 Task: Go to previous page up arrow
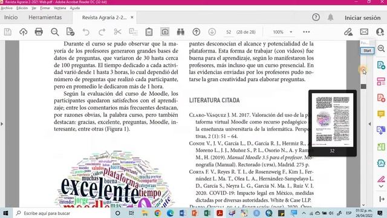click(x=196, y=32)
